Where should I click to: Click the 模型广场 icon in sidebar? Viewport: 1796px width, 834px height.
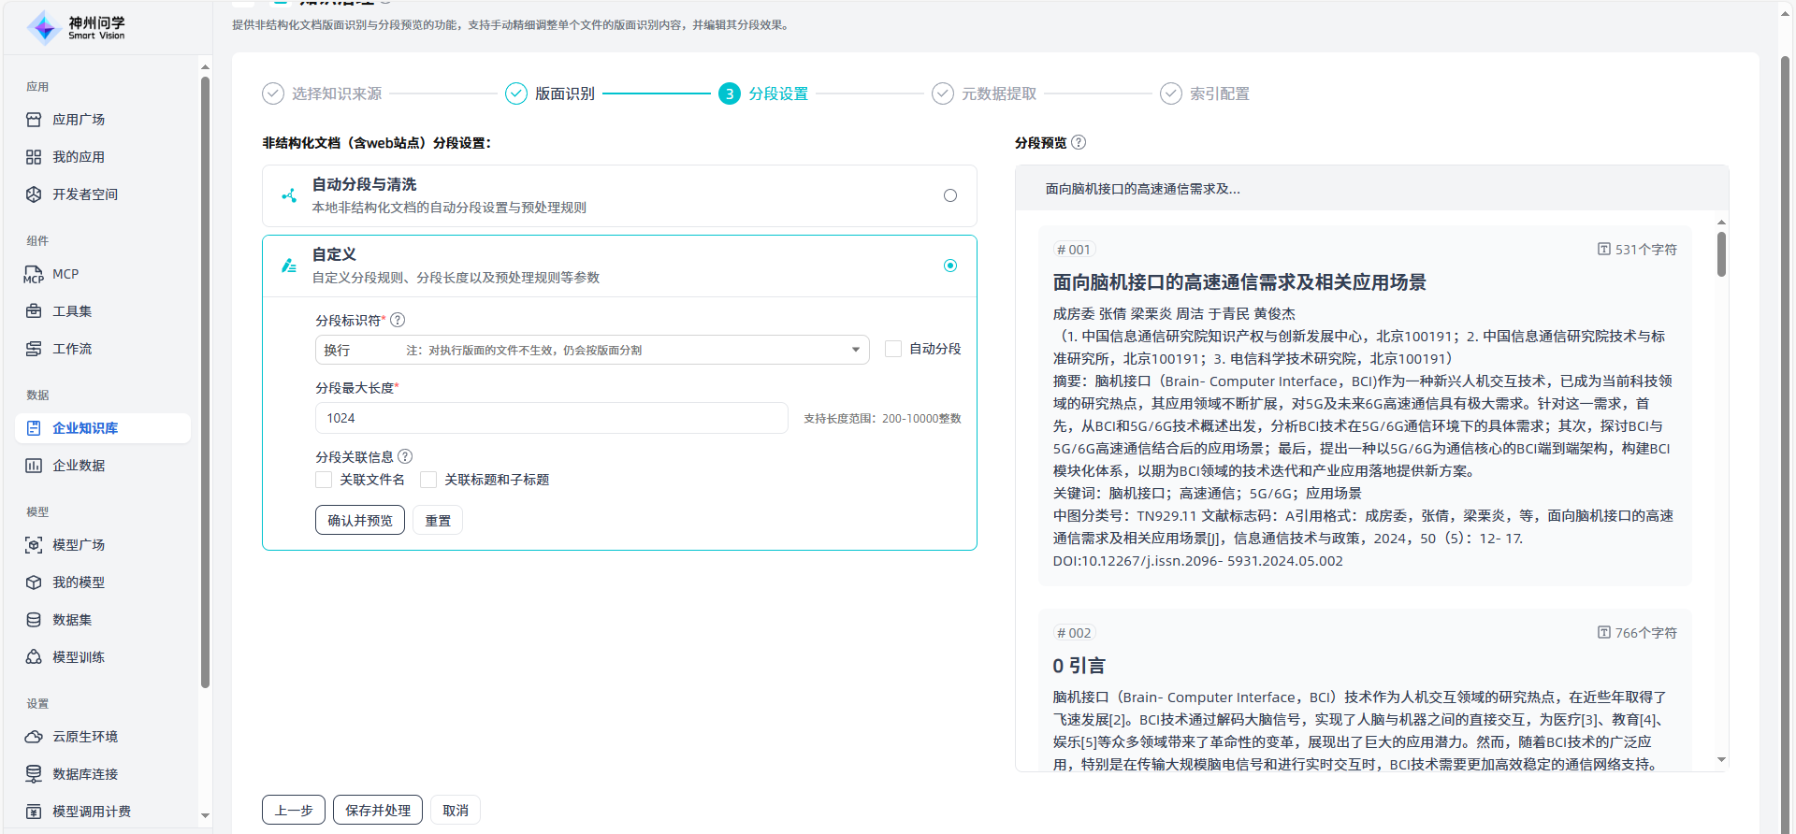click(34, 545)
